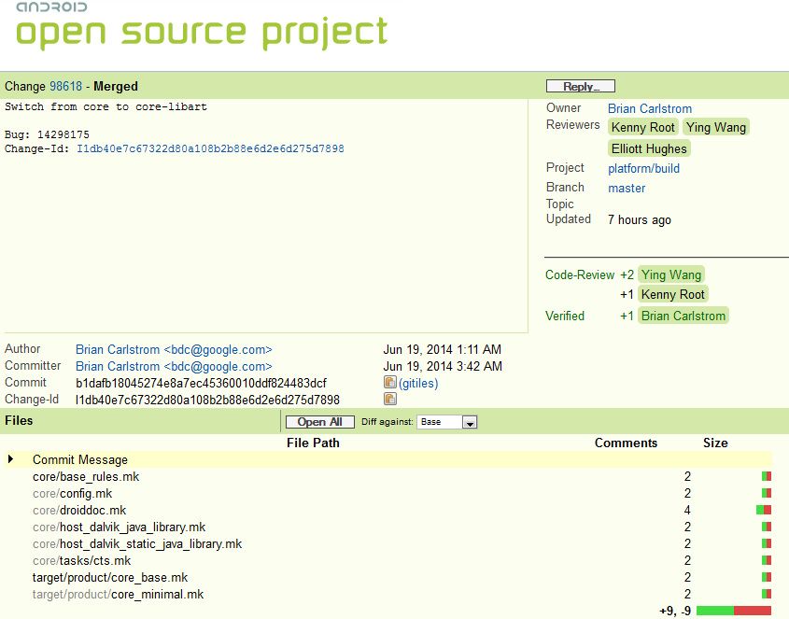Select reviewer Elliott Hughes chip
Image resolution: width=789 pixels, height=619 pixels.
[649, 148]
